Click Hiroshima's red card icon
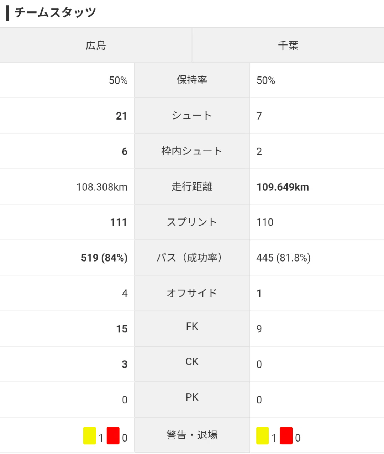 (113, 435)
